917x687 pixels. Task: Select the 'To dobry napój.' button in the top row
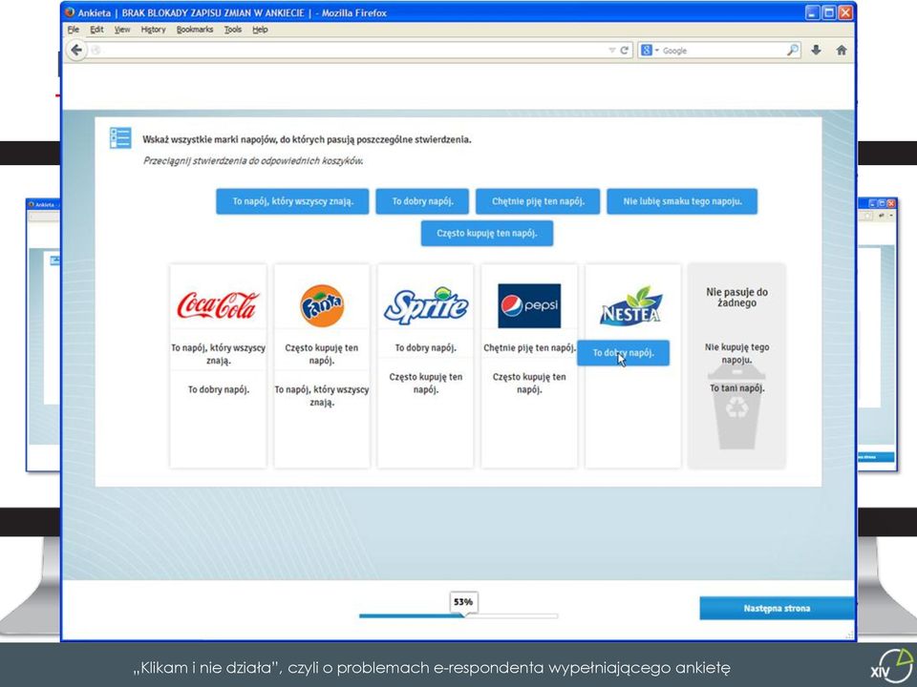click(422, 201)
